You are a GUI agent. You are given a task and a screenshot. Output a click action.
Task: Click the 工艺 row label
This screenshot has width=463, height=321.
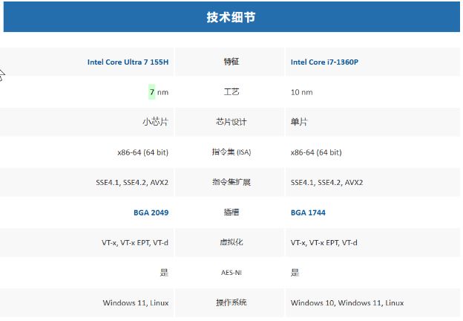tap(231, 92)
